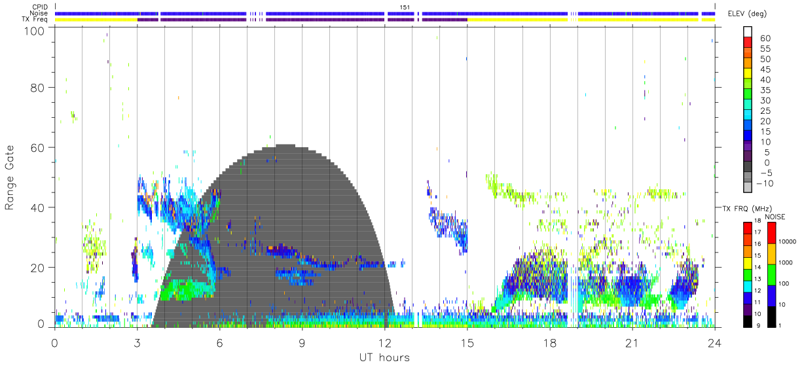804x371 pixels.
Task: Select the green segment of the NOISE bar
Action: [x=771, y=274]
